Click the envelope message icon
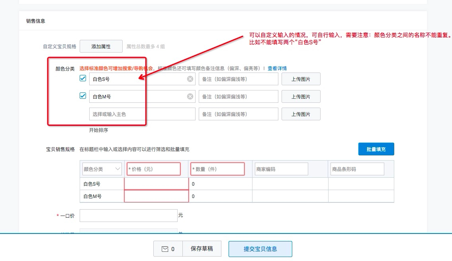The height and width of the screenshot is (261, 452). (x=165, y=249)
